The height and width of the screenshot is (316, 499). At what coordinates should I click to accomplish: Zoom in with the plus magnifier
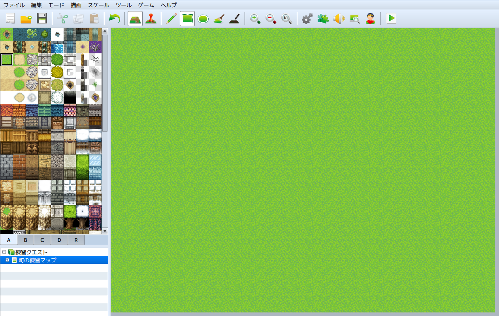click(x=255, y=19)
